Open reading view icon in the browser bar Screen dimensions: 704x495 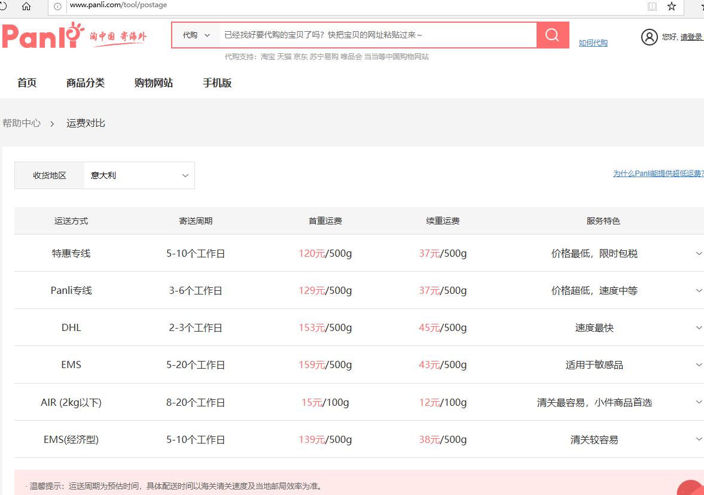(651, 8)
